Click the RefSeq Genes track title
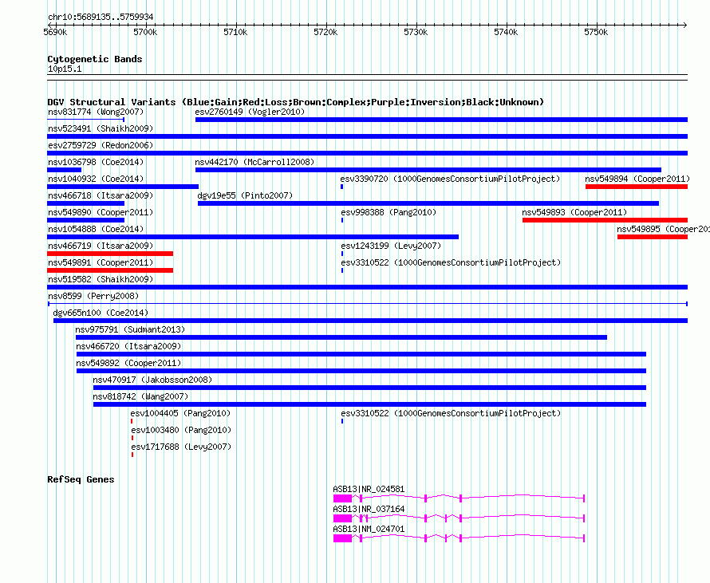The height and width of the screenshot is (583, 710). coord(81,479)
